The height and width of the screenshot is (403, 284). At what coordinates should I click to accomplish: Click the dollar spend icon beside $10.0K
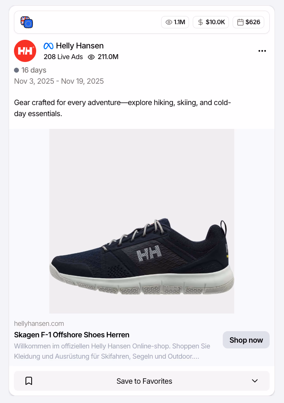(200, 22)
